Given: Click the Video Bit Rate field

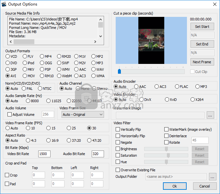Looking at the screenshot, I should click(44, 154).
